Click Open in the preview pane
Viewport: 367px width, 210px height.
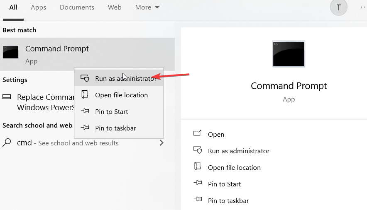(x=216, y=135)
